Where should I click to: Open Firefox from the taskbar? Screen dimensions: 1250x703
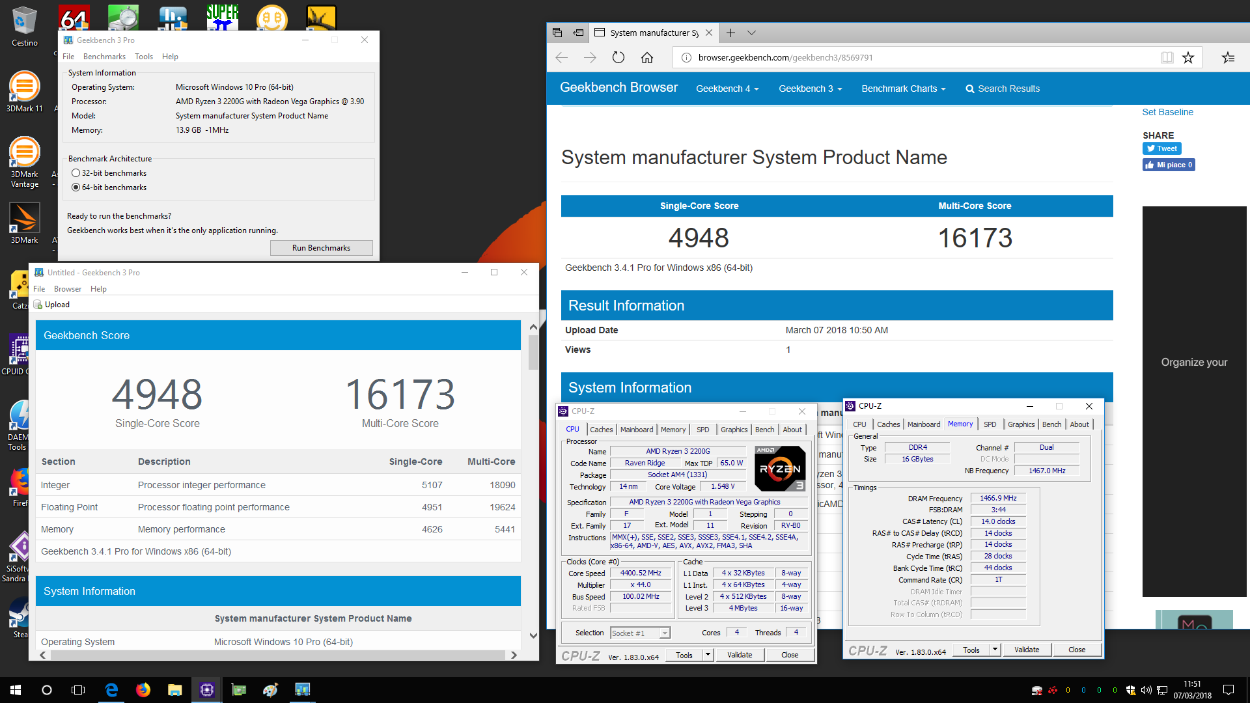(x=143, y=690)
